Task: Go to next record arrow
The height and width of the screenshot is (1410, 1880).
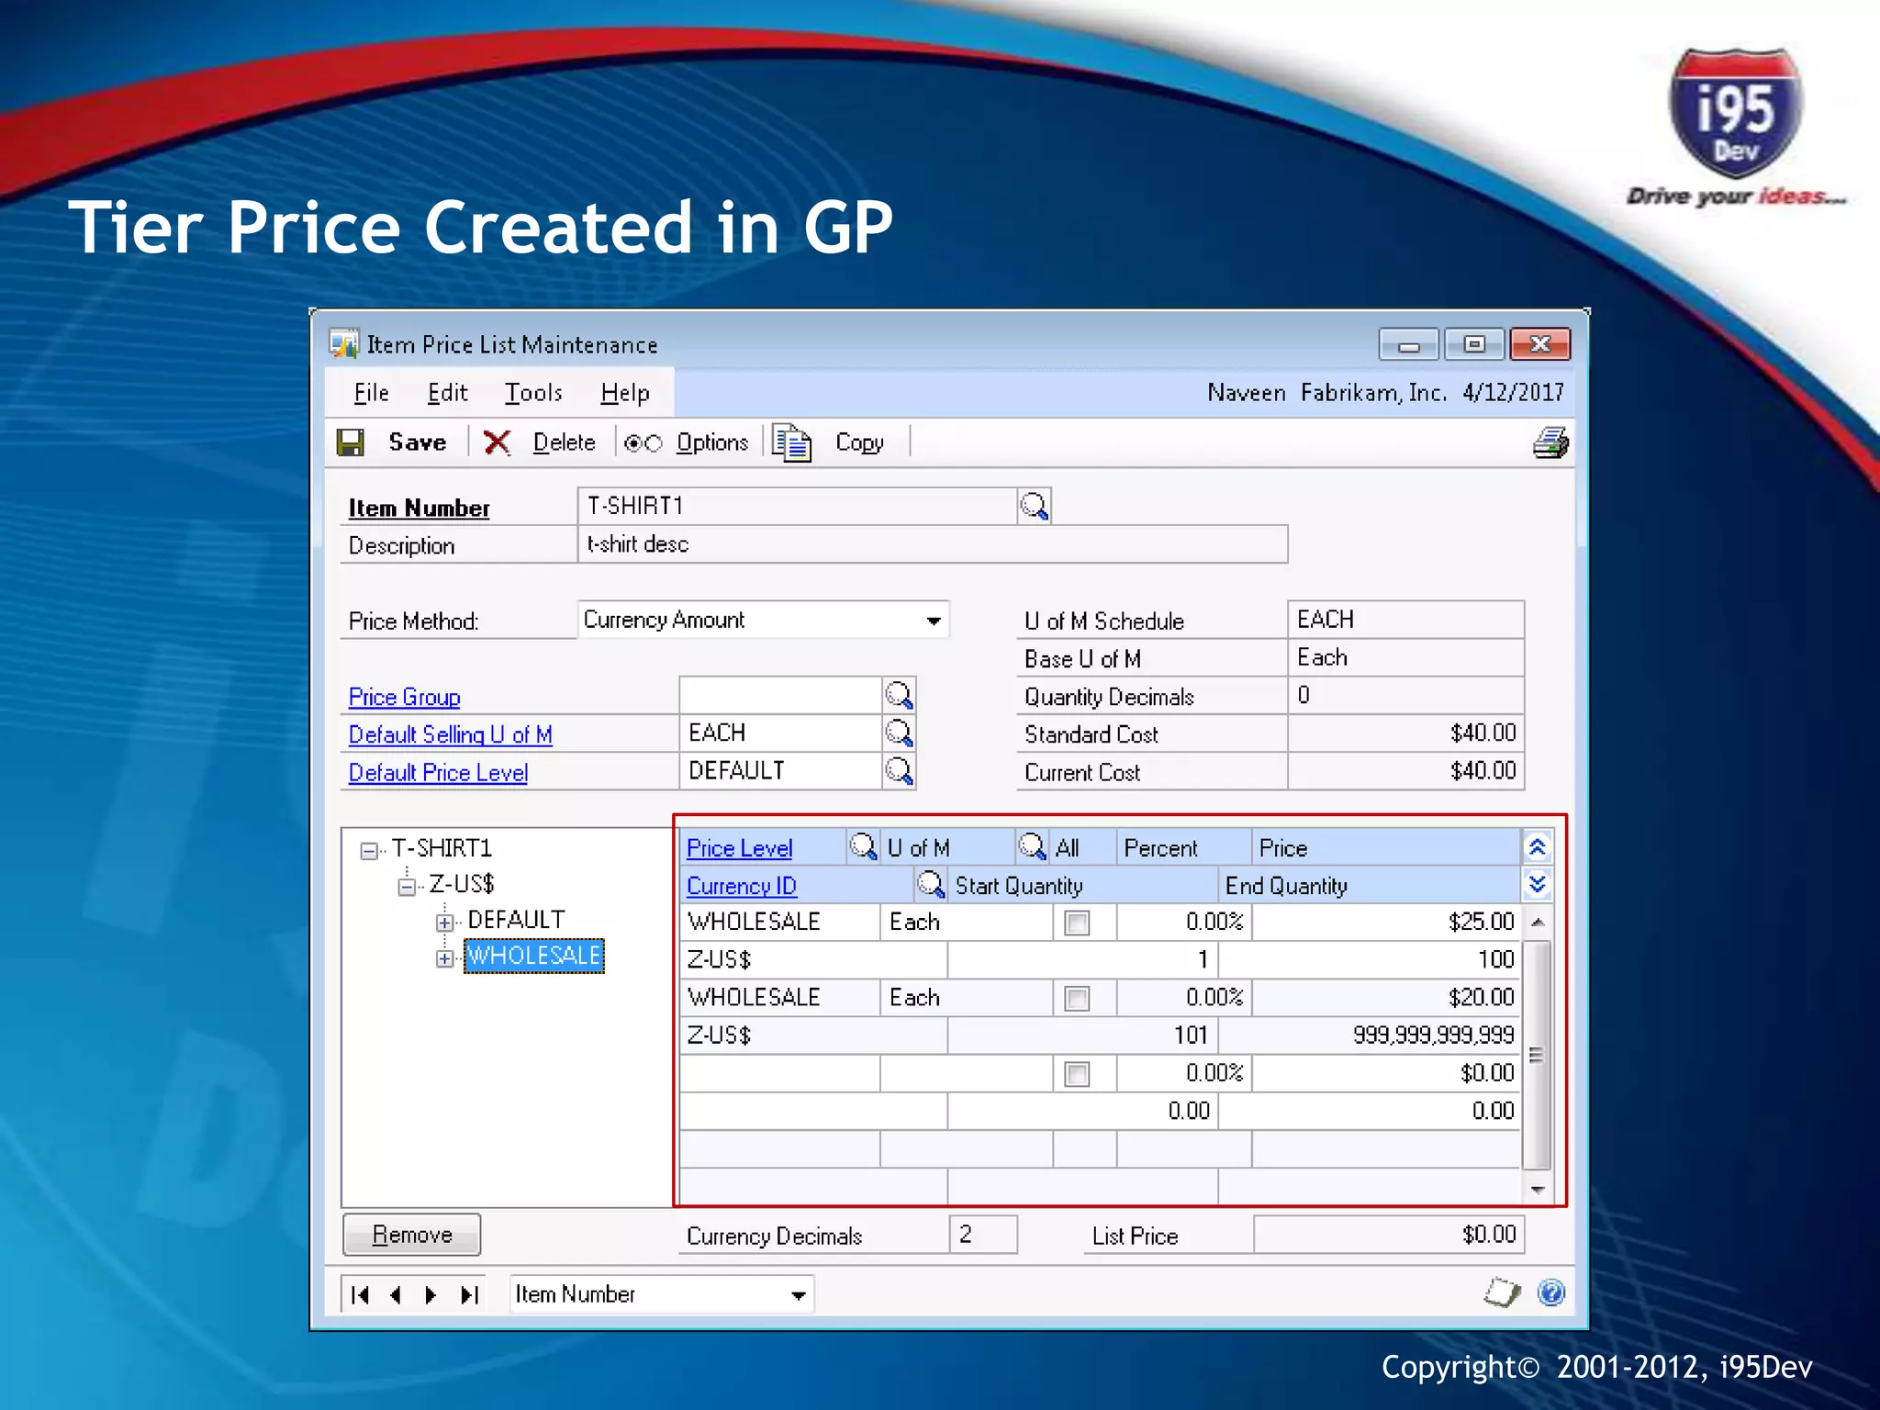Action: coord(431,1294)
